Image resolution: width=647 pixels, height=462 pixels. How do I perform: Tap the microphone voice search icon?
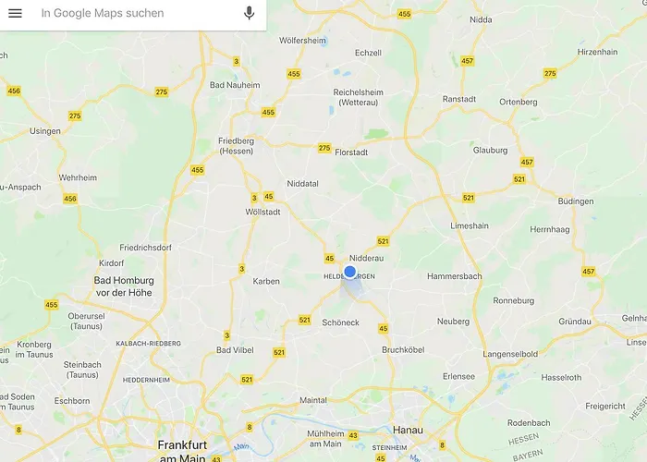click(x=249, y=13)
